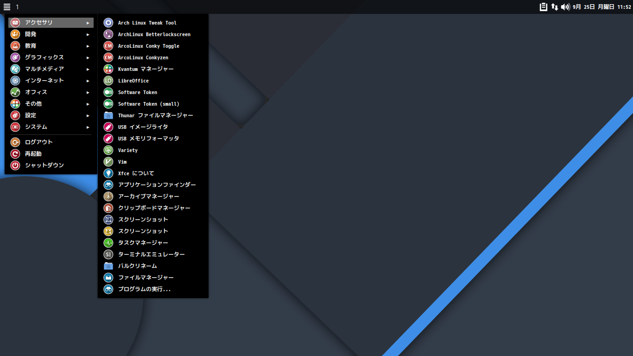Click the clipboard tray icon in top panel
Viewport: 633px width, 356px height.
[544, 7]
